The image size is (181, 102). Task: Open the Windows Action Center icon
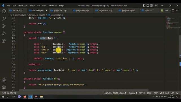point(177,97)
